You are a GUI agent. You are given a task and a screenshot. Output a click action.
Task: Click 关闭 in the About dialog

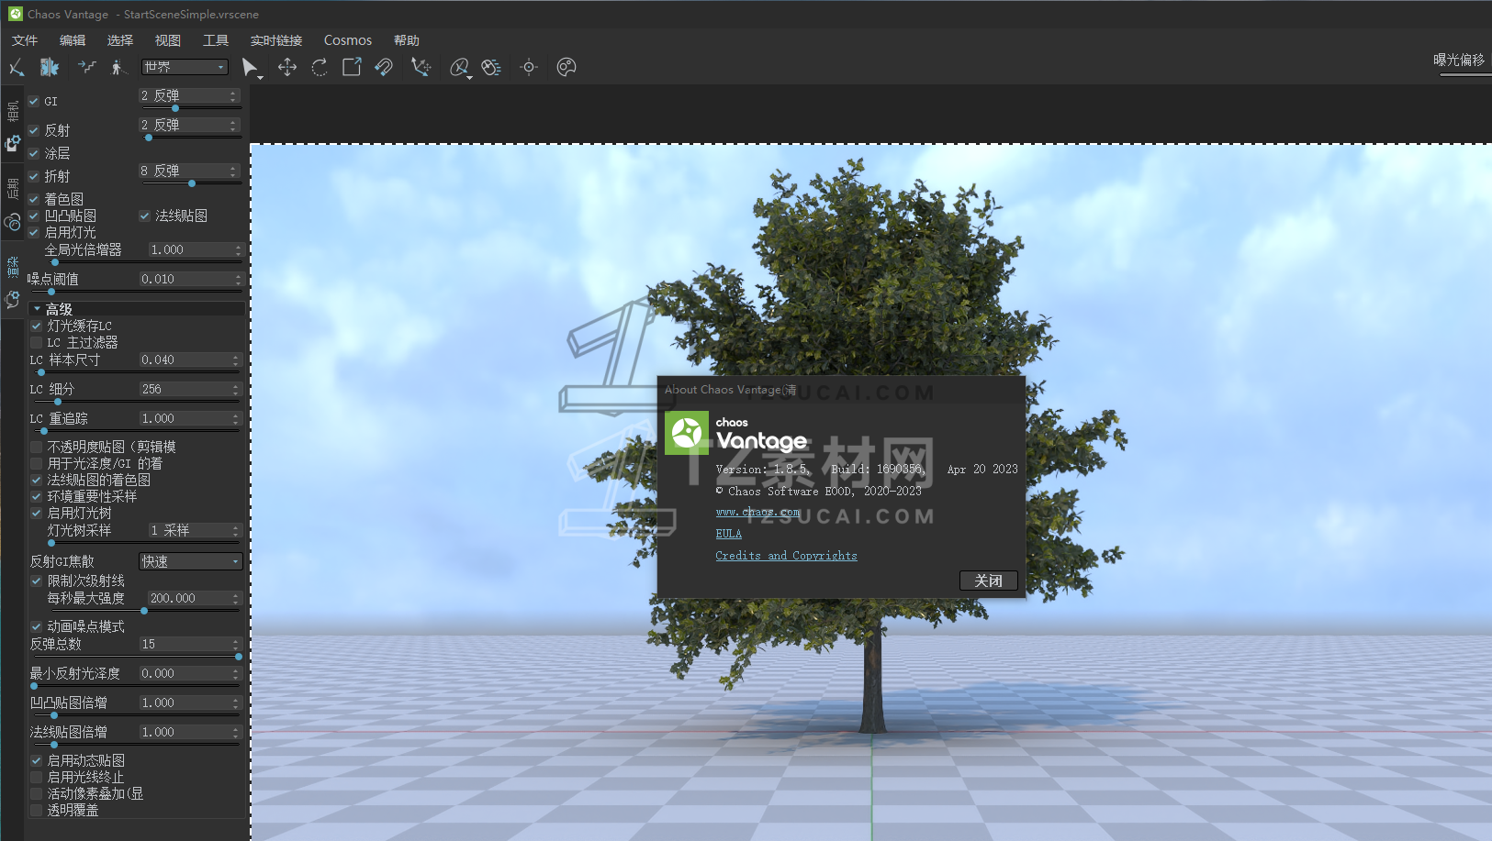click(989, 581)
